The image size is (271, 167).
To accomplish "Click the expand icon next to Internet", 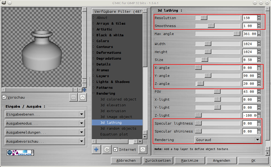I will click(x=143, y=150).
